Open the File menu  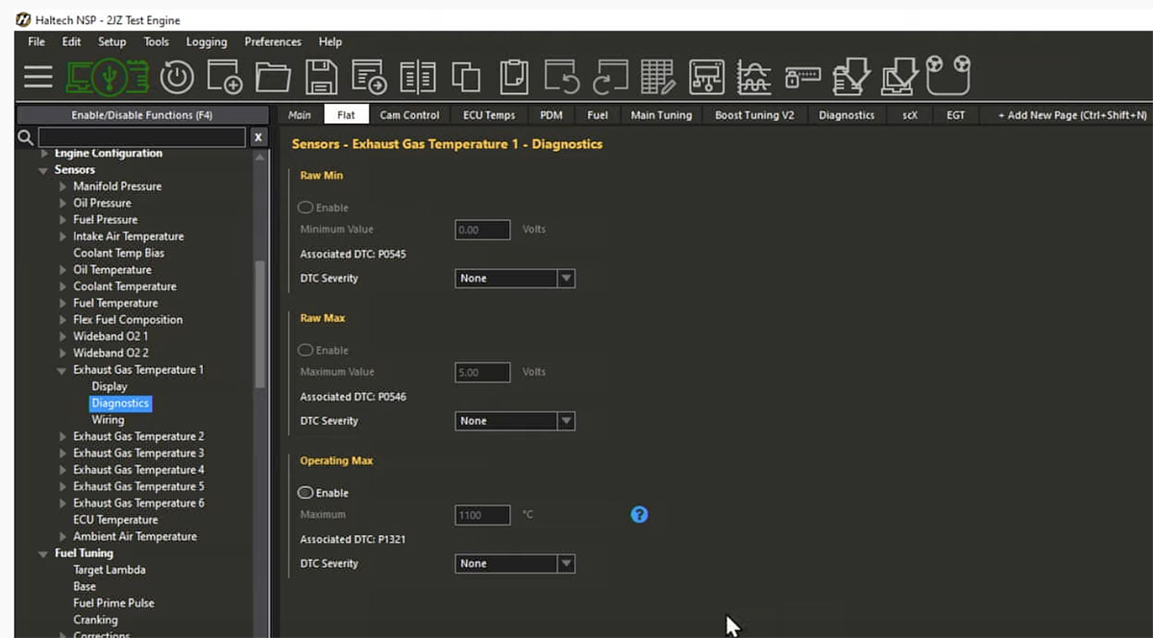[37, 42]
